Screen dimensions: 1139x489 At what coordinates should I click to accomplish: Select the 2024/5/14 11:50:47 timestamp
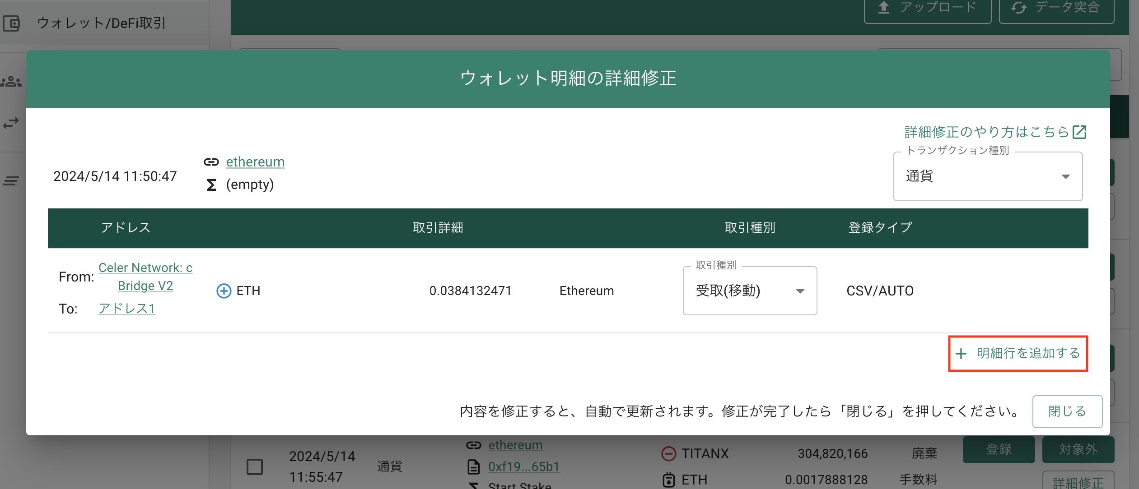(115, 176)
